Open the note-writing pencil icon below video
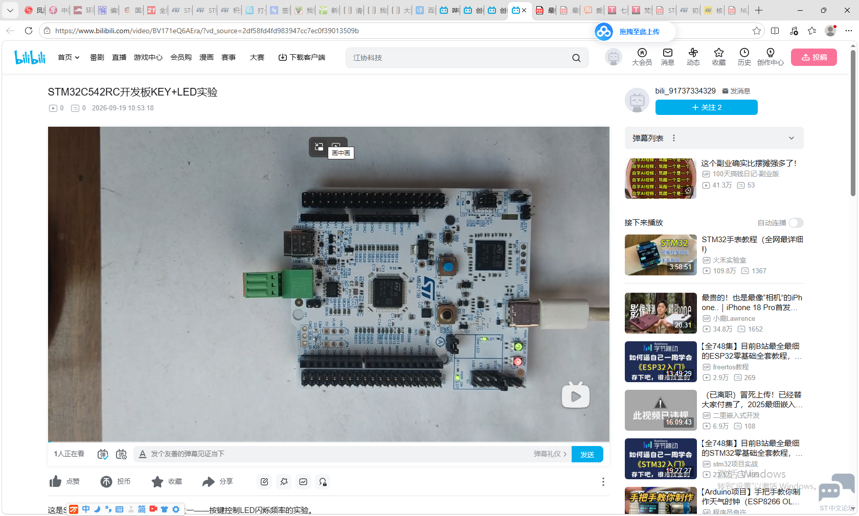Viewport: 859px width, 516px height. click(x=264, y=482)
